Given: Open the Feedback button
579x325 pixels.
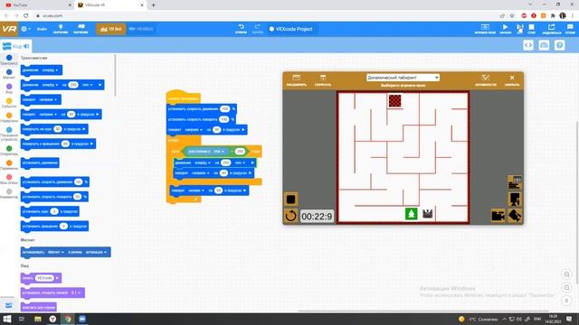Looking at the screenshot, I should pyautogui.click(x=570, y=29).
